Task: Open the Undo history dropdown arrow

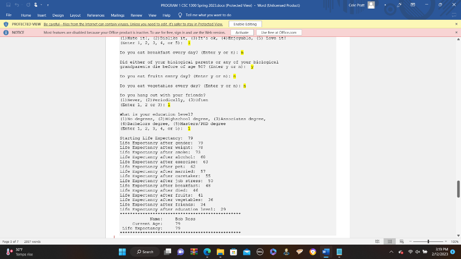Action: (22, 5)
